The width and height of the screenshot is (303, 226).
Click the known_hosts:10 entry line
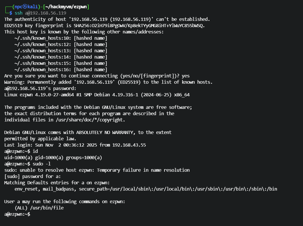pyautogui.click(x=61, y=38)
